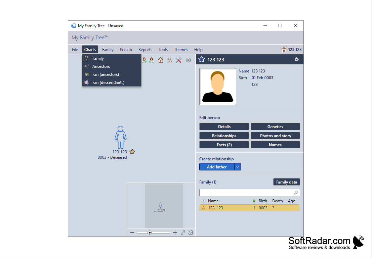Viewport: 372px width, 258px height.
Task: Click the 123 123 home person link in menu bar
Action: point(295,50)
